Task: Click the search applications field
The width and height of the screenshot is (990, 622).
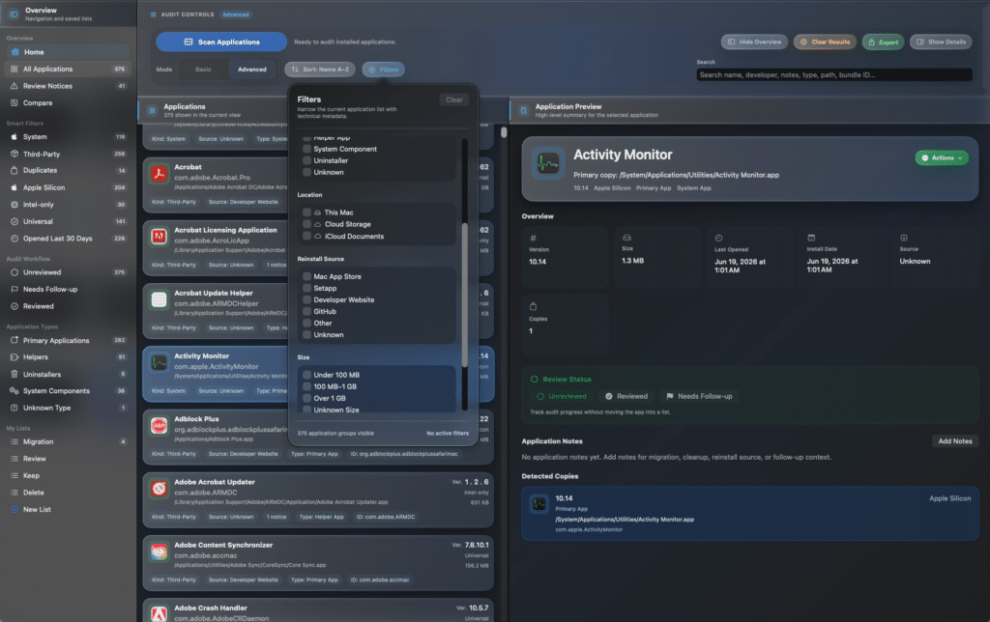Action: [834, 74]
